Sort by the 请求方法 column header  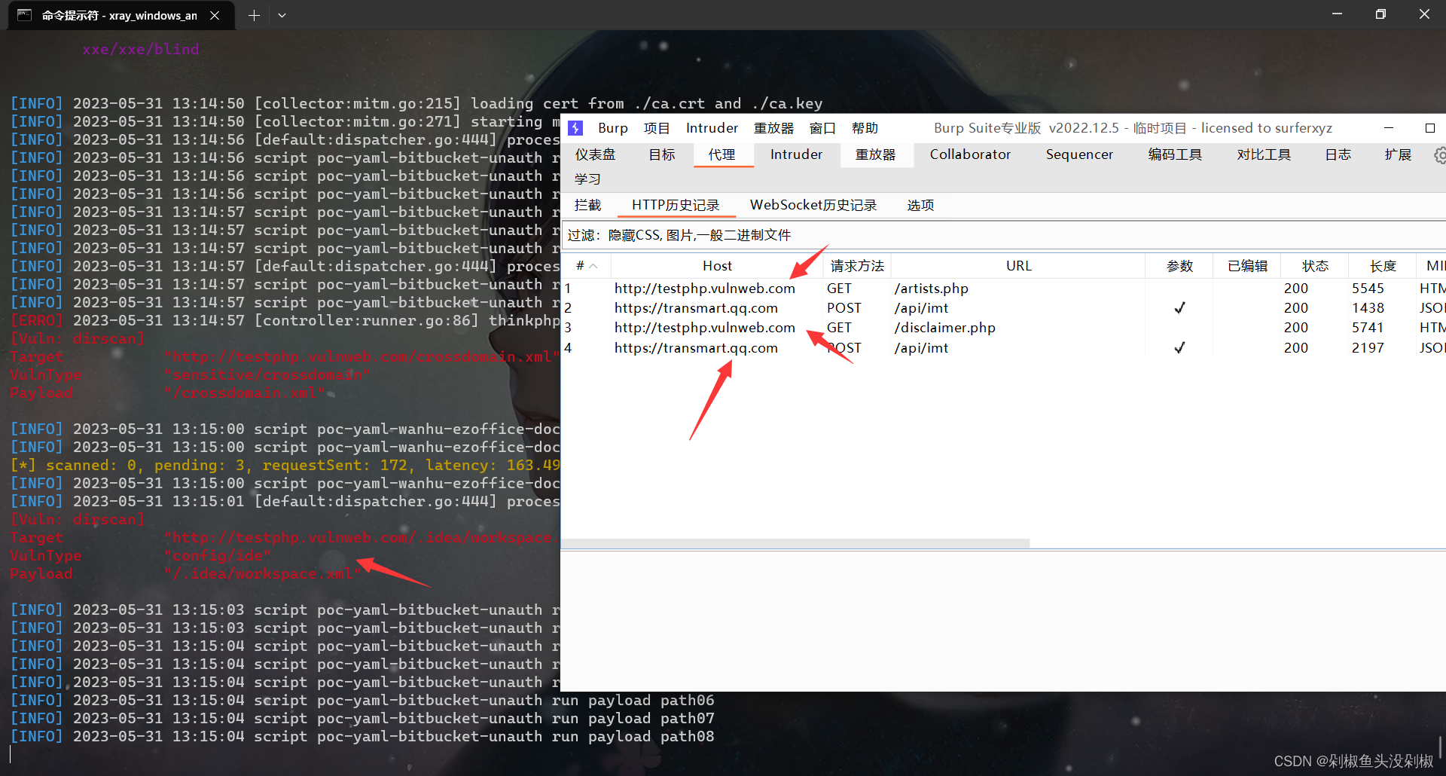coord(857,266)
